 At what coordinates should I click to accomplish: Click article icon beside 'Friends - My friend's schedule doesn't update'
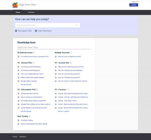(x=56, y=93)
